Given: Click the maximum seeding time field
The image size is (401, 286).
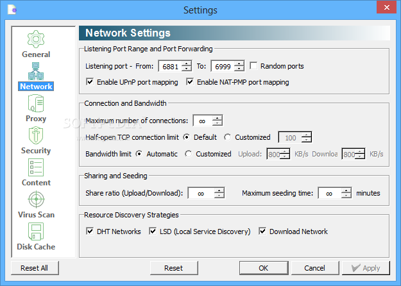Looking at the screenshot, I should (330, 193).
